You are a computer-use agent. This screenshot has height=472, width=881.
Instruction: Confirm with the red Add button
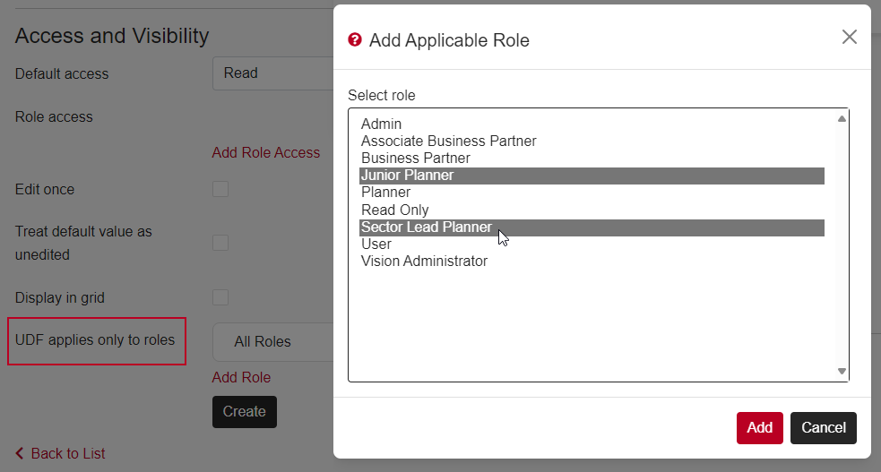[x=760, y=427]
